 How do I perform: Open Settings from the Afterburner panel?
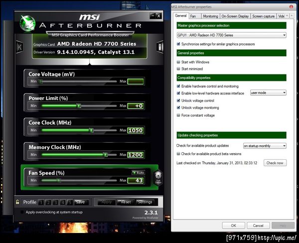pyautogui.click(x=146, y=202)
